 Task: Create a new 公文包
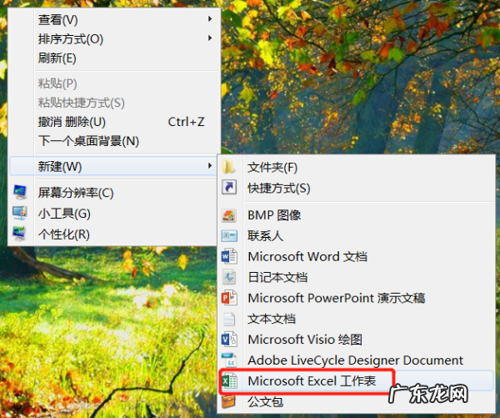tap(357, 401)
